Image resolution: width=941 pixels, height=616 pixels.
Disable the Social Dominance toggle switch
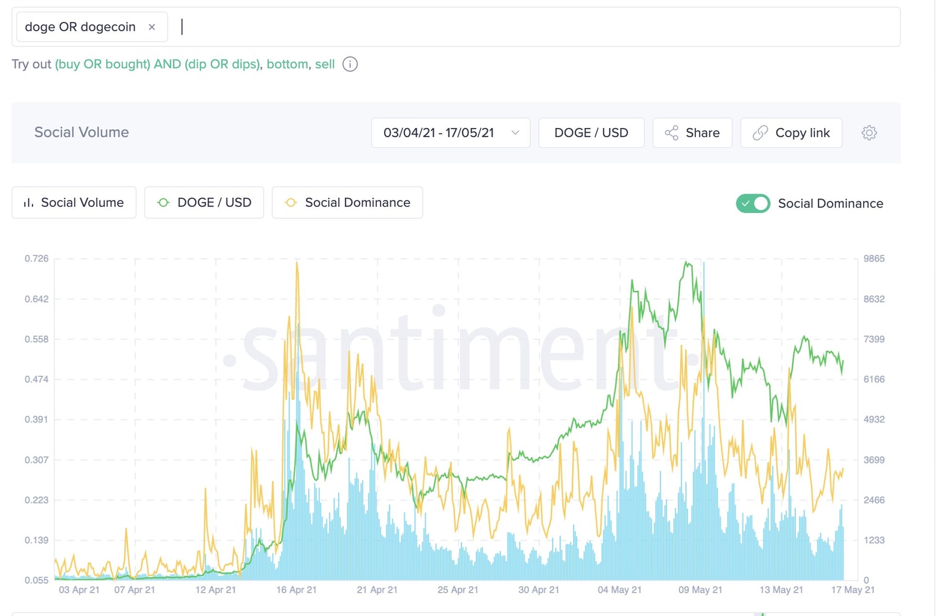tap(752, 203)
